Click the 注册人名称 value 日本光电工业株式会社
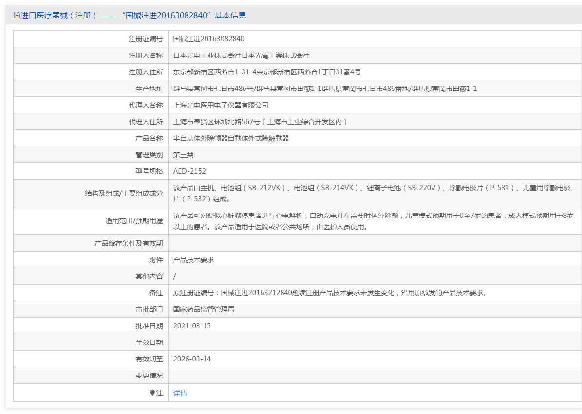 pyautogui.click(x=241, y=55)
